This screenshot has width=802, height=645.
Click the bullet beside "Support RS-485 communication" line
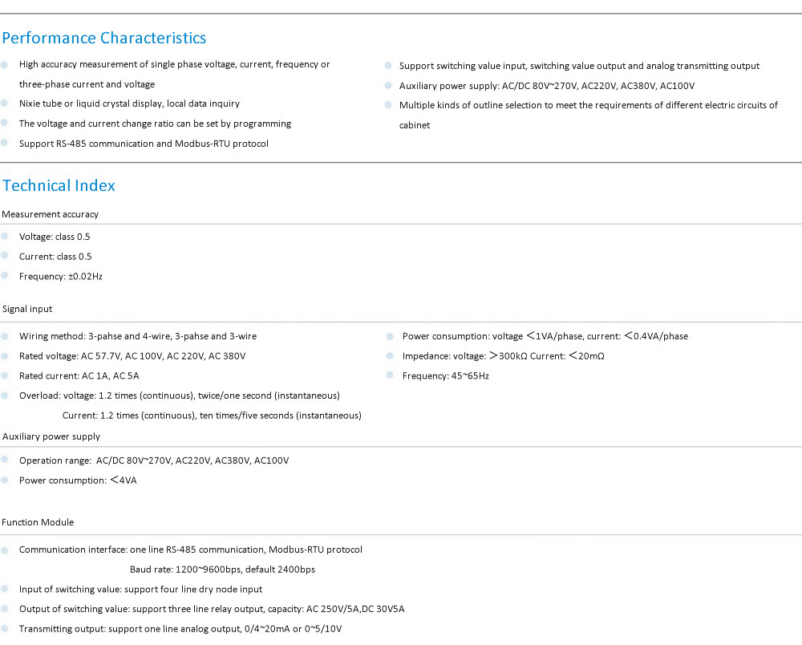(5, 143)
